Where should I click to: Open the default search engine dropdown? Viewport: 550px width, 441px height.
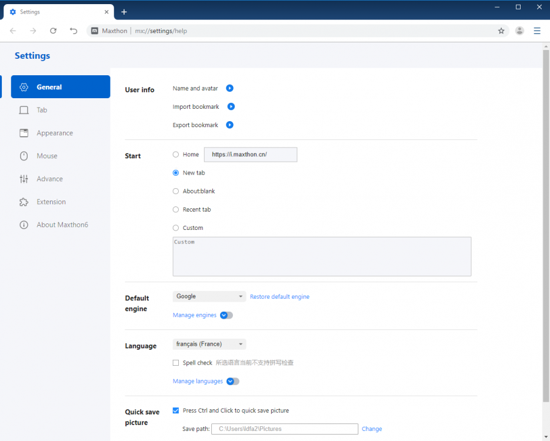pyautogui.click(x=209, y=296)
